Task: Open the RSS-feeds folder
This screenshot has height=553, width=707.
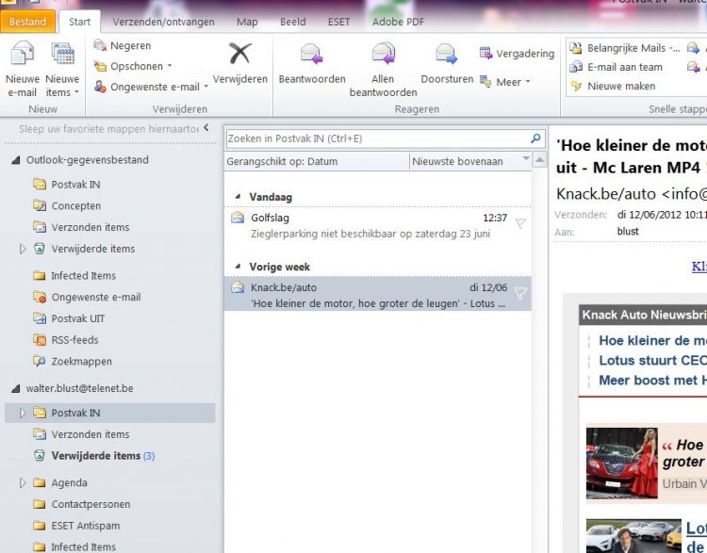Action: [x=74, y=340]
